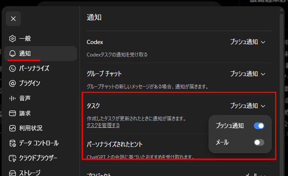288x176 pixels.
Task: Select the 通知 settings section
Action: pos(40,54)
